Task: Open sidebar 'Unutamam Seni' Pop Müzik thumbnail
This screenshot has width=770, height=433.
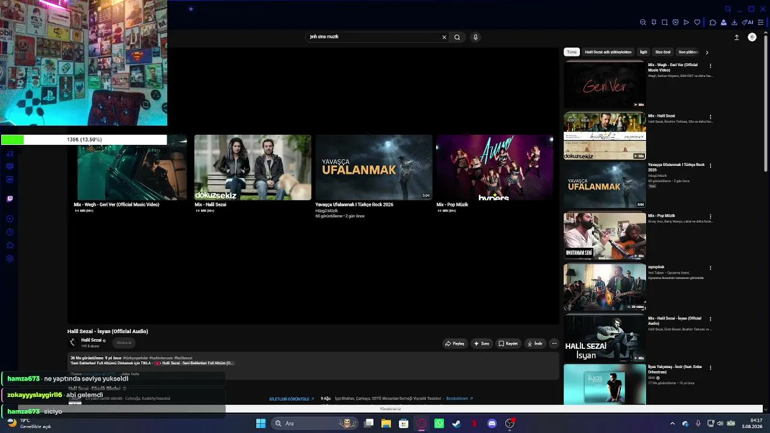Action: 605,235
